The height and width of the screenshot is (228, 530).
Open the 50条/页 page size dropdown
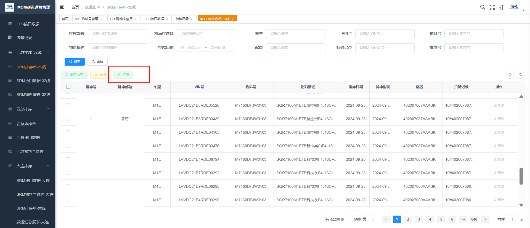click(x=362, y=219)
